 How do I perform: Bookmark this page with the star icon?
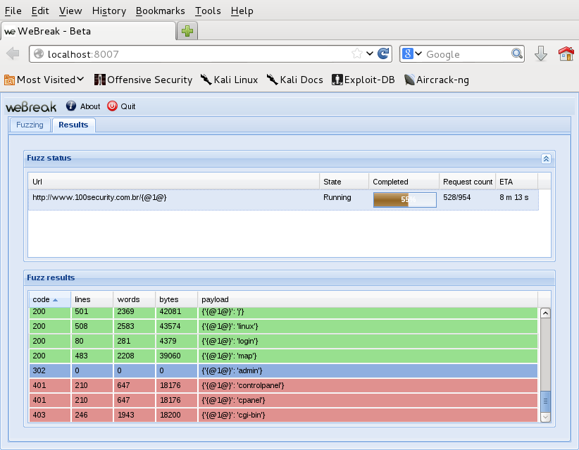[x=356, y=54]
